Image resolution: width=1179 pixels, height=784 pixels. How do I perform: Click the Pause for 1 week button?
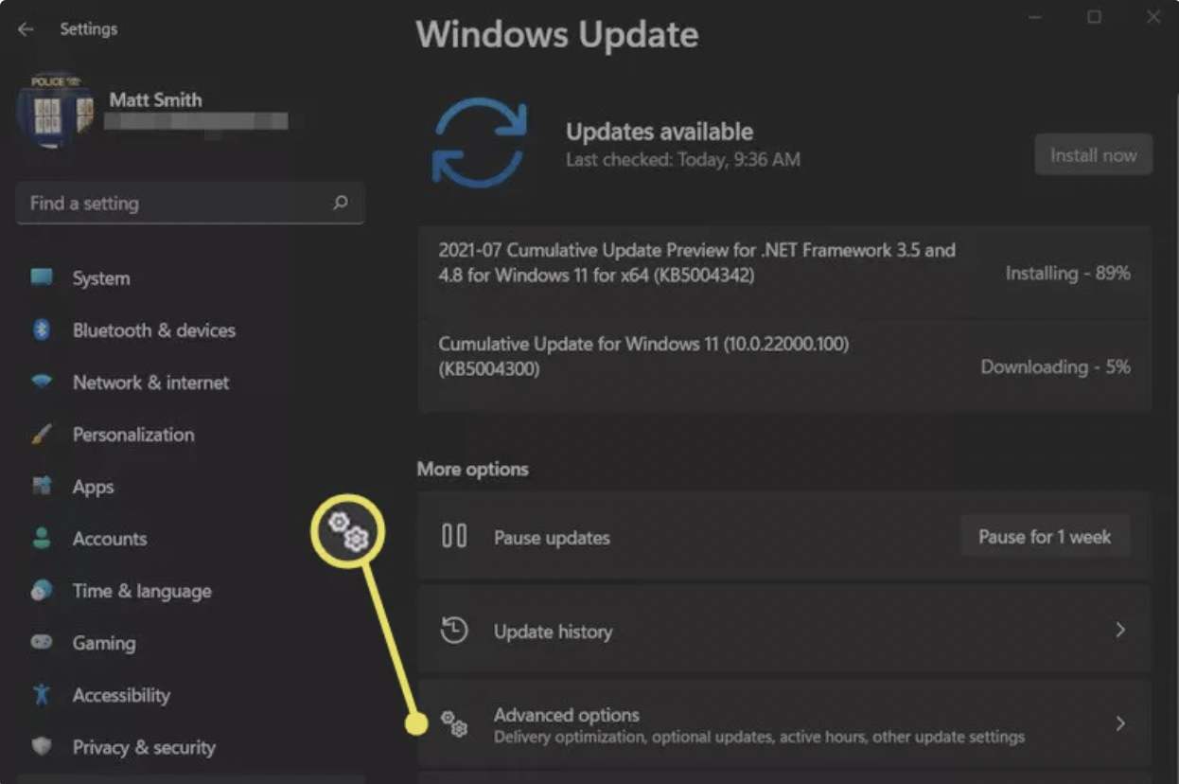tap(1044, 537)
